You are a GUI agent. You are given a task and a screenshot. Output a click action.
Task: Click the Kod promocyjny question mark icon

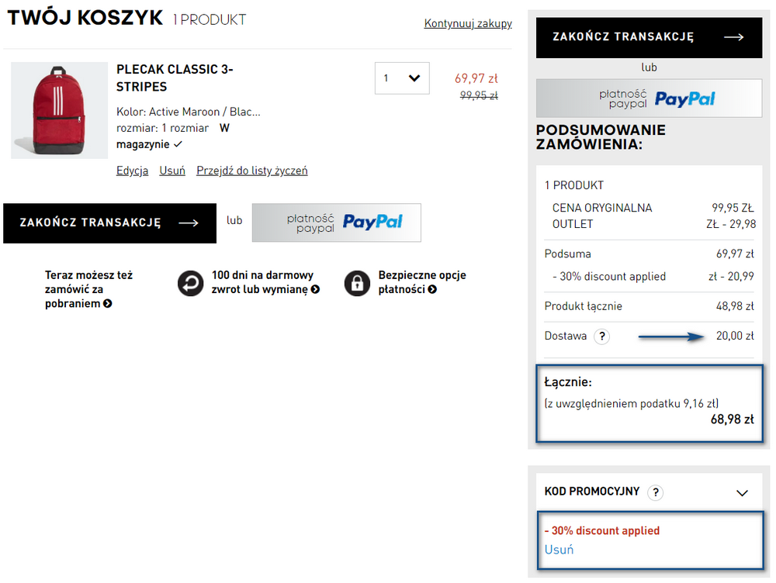point(656,492)
